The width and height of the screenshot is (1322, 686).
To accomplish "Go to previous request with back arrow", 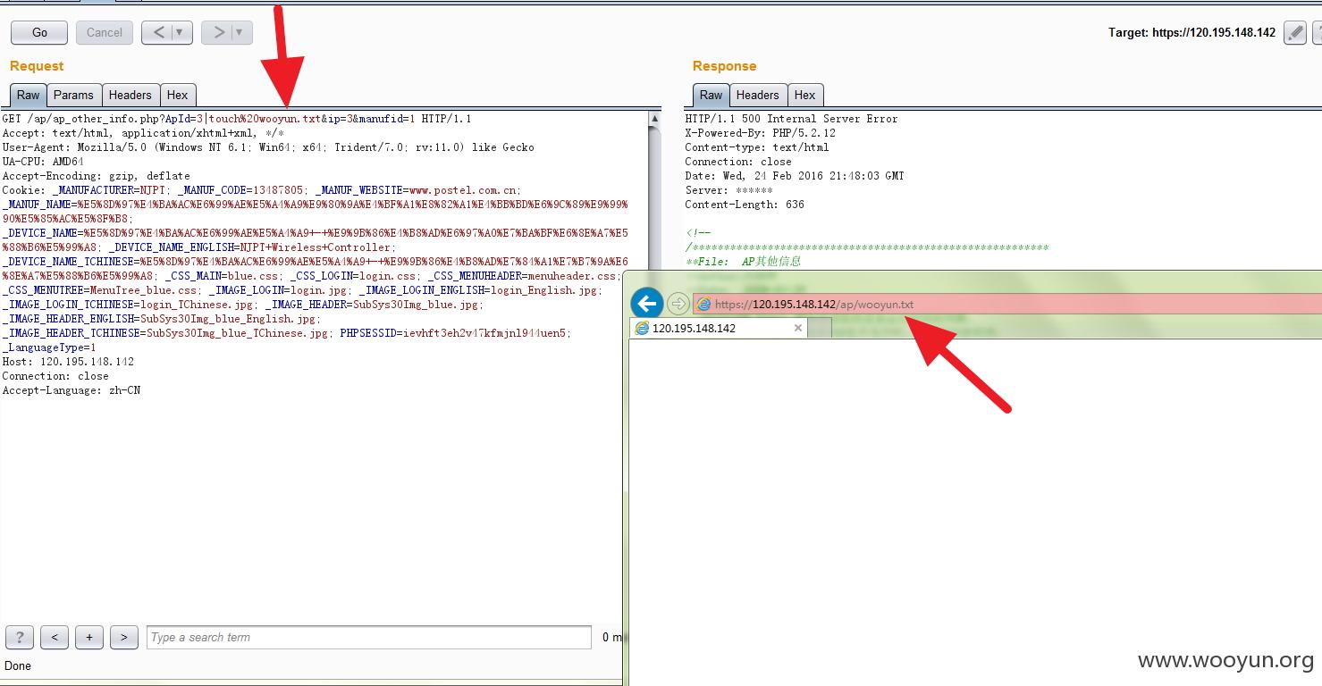I will coord(158,32).
